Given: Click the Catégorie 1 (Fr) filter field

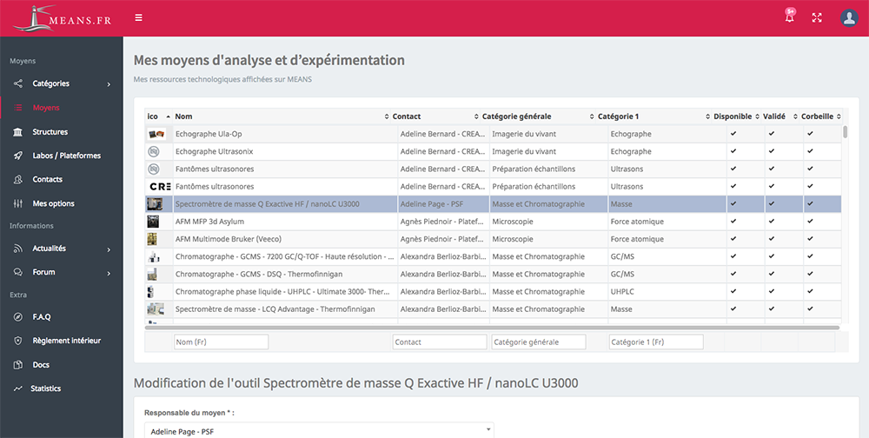Looking at the screenshot, I should point(656,342).
